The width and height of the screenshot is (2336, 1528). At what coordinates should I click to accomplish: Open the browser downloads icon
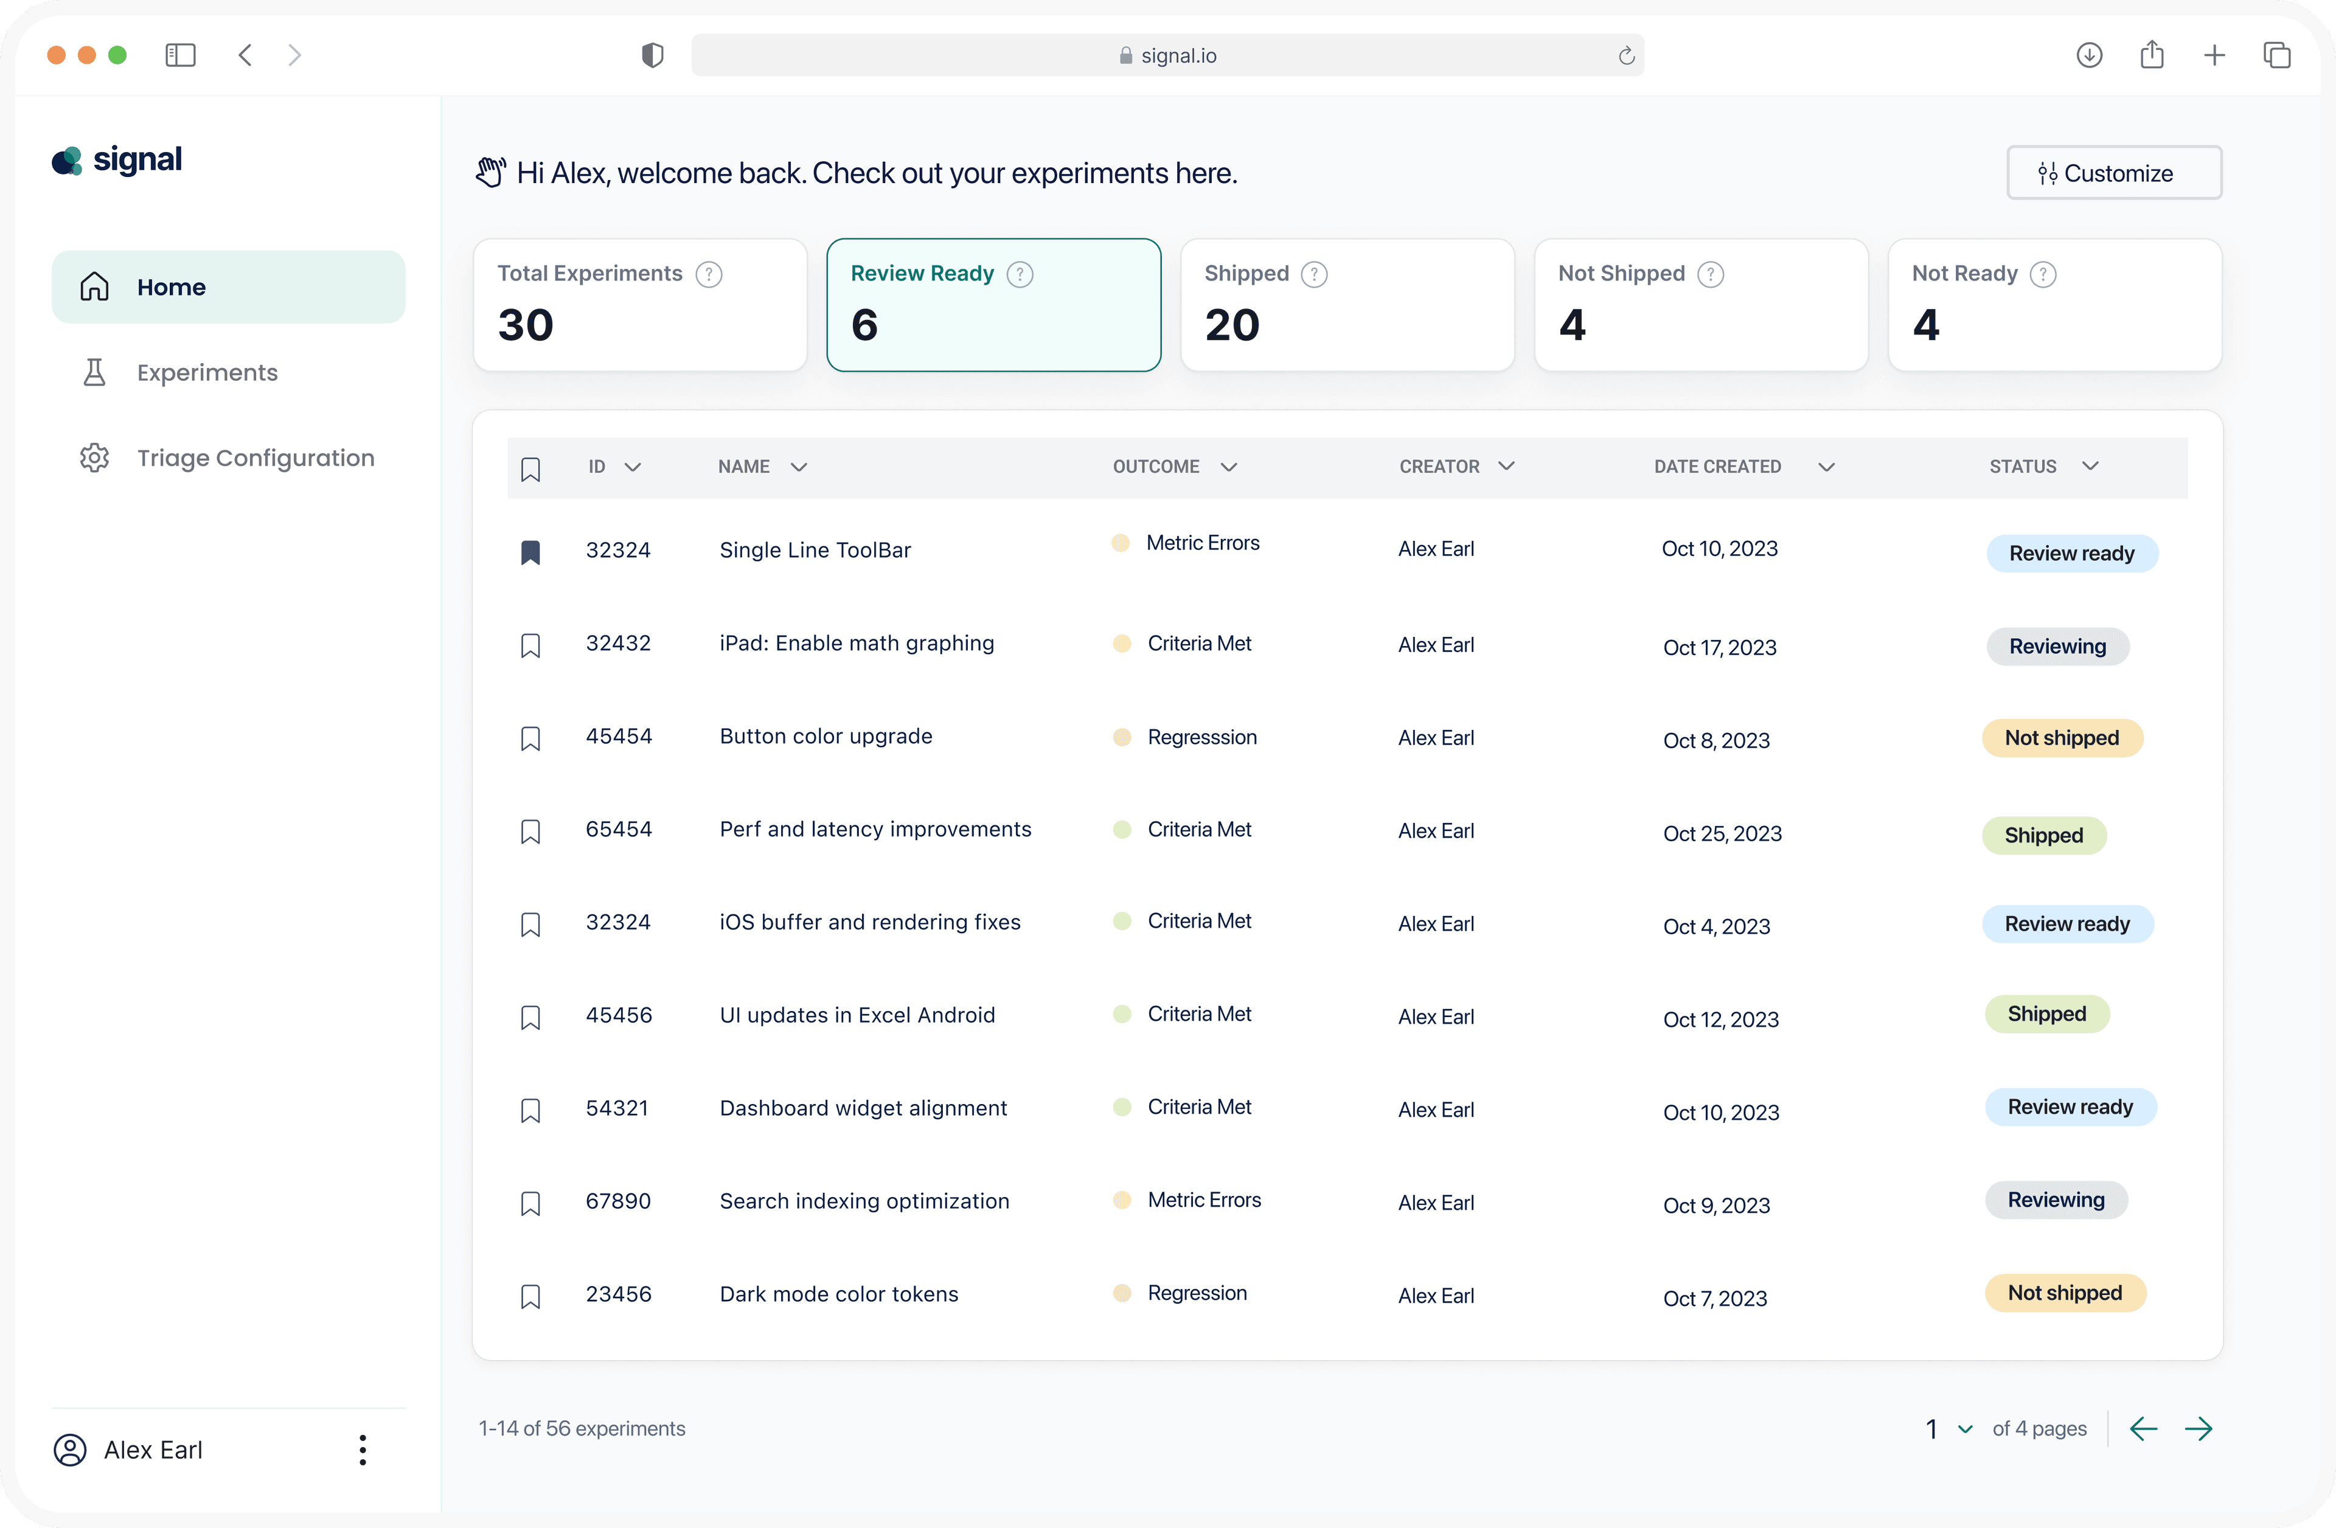coord(2090,55)
